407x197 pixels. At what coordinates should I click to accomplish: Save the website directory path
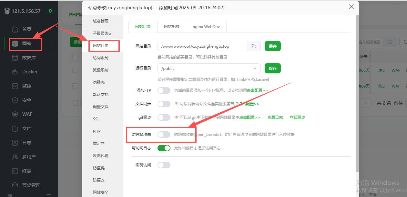pyautogui.click(x=272, y=46)
